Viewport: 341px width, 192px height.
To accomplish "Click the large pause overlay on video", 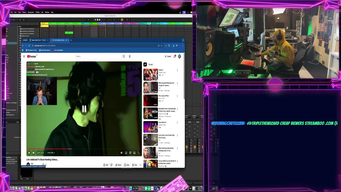I will (84, 109).
